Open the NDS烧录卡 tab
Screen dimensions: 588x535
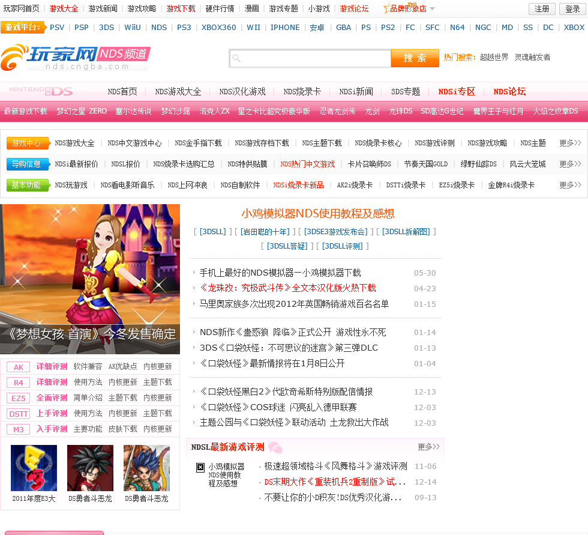[x=302, y=91]
